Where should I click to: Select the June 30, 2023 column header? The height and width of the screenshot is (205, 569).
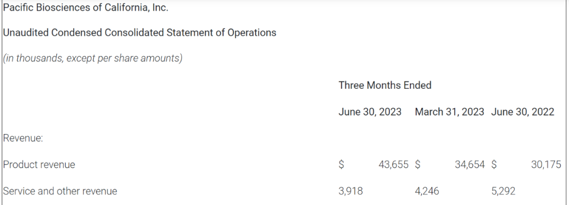370,112
